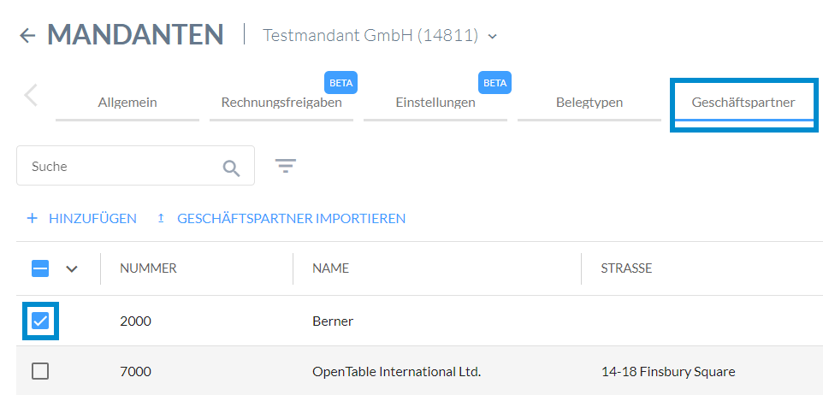Screen dimensions: 823x395
Task: Switch to the Einstellungen tab
Action: coord(435,103)
